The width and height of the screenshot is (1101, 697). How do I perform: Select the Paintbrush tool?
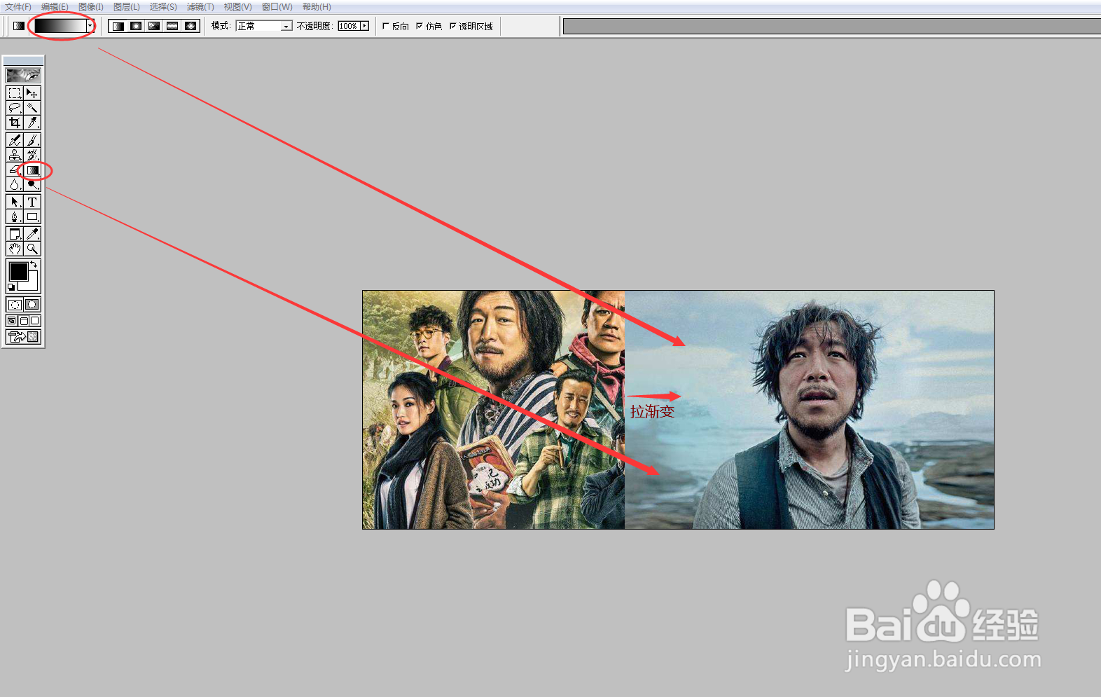click(32, 140)
